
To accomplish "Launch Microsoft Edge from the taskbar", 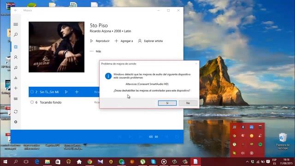I will pyautogui.click(x=37, y=162).
